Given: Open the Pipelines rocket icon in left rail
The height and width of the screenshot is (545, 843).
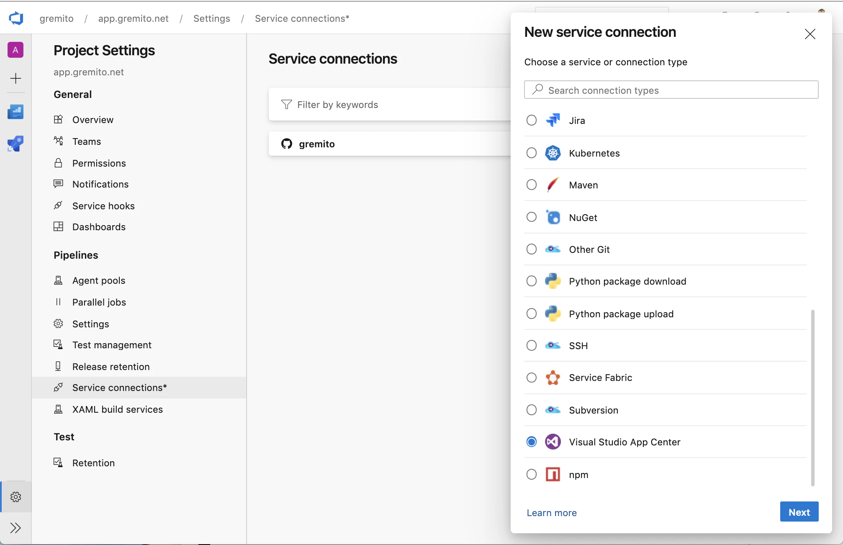Looking at the screenshot, I should coord(15,144).
